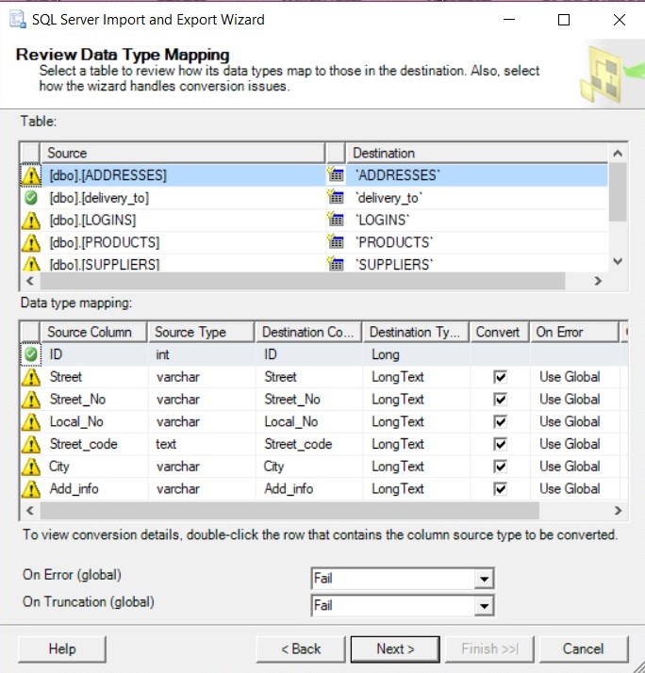The height and width of the screenshot is (673, 645).
Task: Go back with the < Back button
Action: [x=301, y=648]
